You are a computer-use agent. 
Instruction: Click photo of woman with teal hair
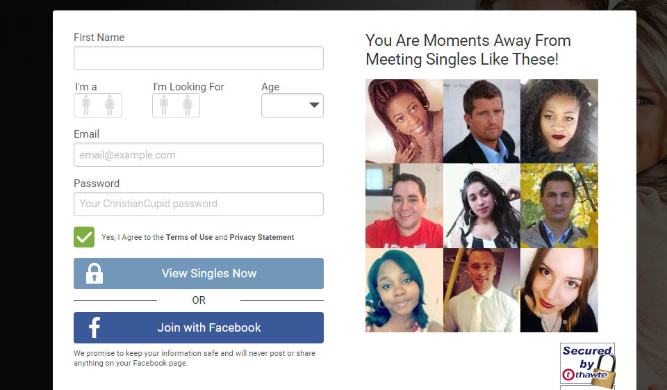coord(404,291)
